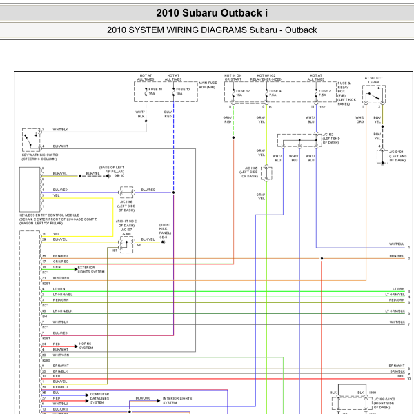The image size is (414, 414).
Task: Click the GB-10 ground point symbol
Action: [x=108, y=176]
